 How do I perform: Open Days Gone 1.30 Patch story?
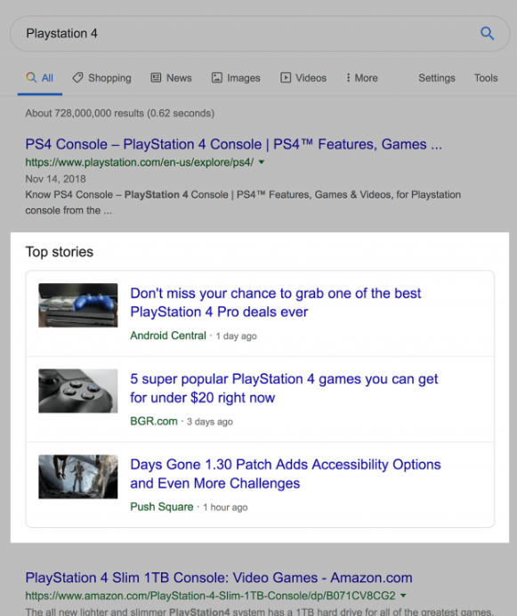pos(286,474)
